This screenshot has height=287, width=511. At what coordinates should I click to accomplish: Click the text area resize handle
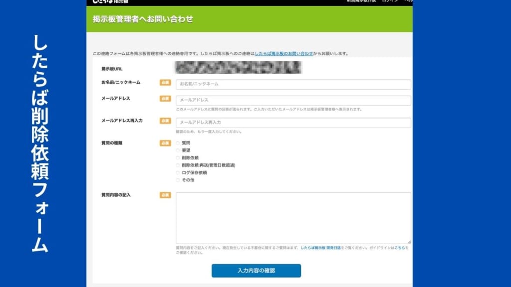pyautogui.click(x=409, y=242)
